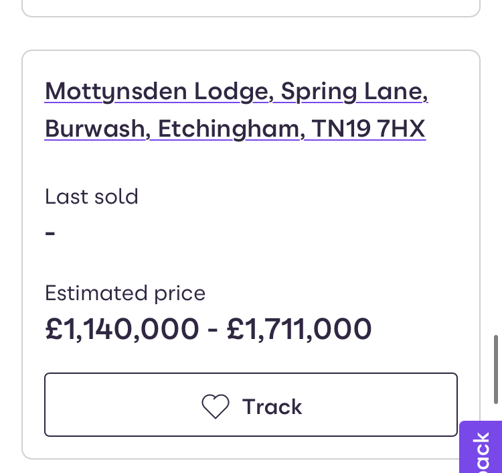This screenshot has width=502, height=473.
Task: Click the £1,140,000 lower estimate
Action: click(122, 329)
